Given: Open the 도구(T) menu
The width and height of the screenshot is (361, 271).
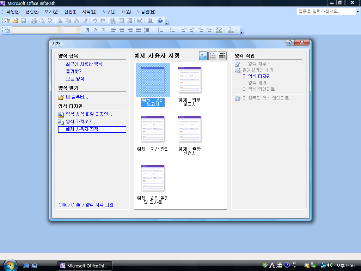Looking at the screenshot, I should click(x=109, y=12).
